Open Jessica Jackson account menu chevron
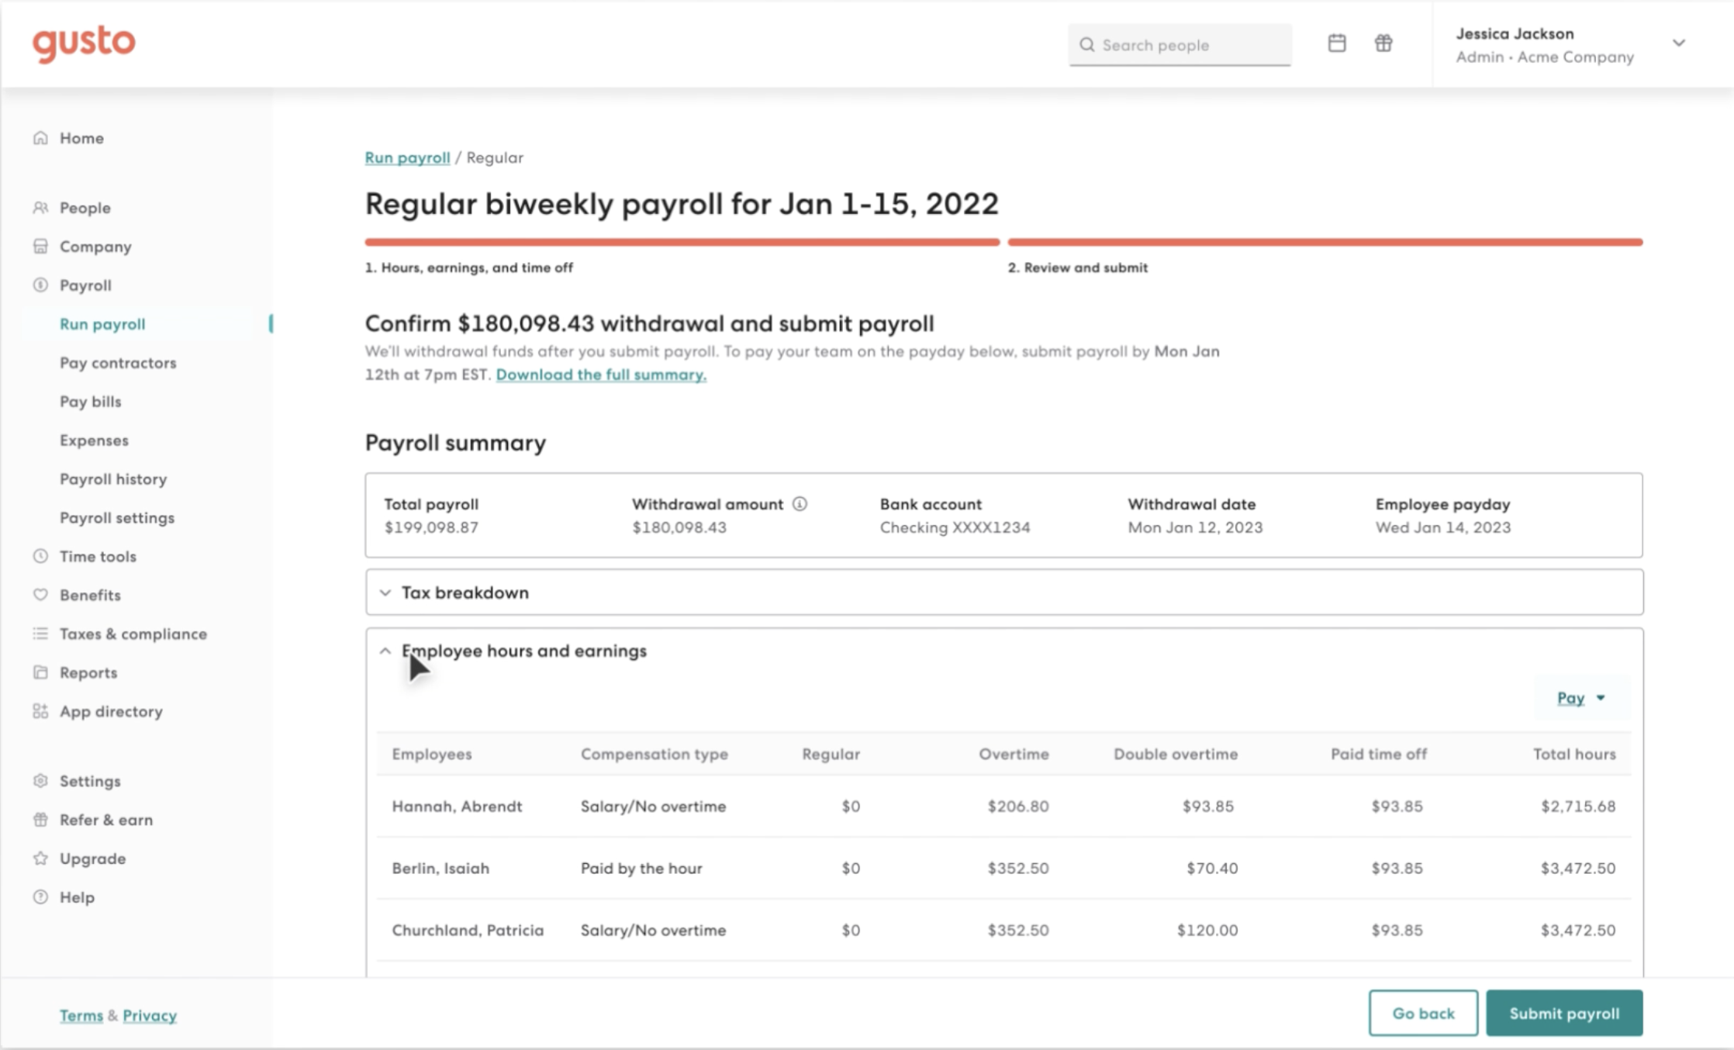This screenshot has width=1734, height=1050. (1678, 43)
